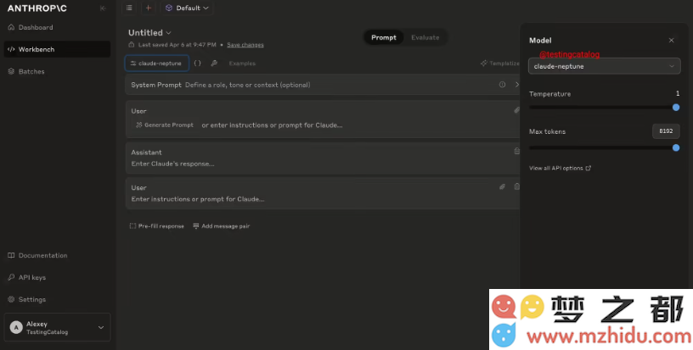Click the Save changes link
This screenshot has width=693, height=350.
pyautogui.click(x=245, y=45)
